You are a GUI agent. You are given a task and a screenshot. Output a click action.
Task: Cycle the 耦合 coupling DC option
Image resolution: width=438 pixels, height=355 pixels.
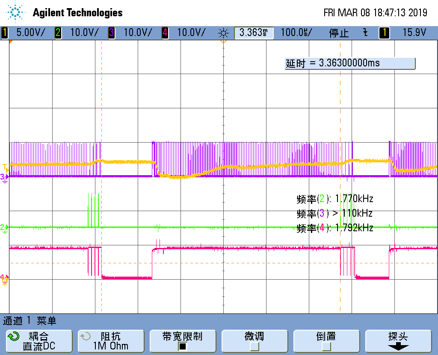point(39,341)
